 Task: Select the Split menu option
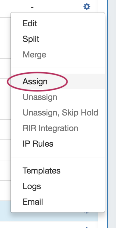pyautogui.click(x=31, y=39)
